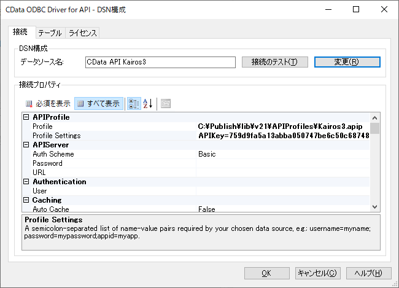
Task: Close the DSN構成 dialog
Action: point(384,9)
